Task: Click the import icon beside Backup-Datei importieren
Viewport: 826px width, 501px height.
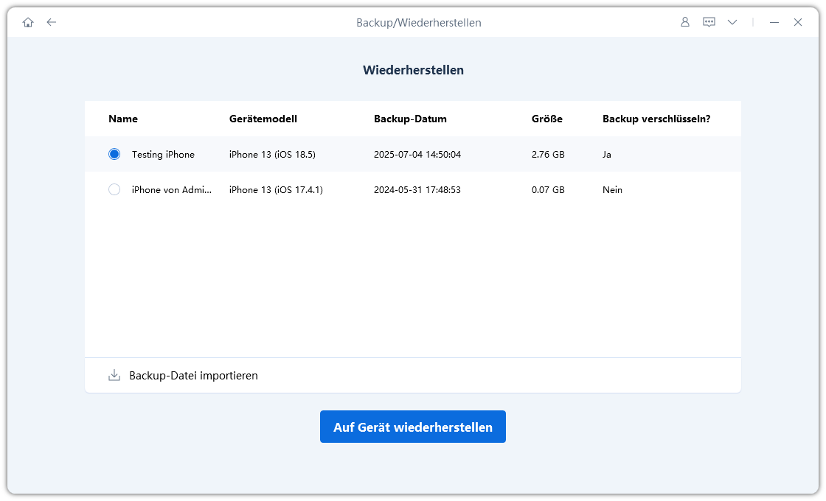Action: 114,376
